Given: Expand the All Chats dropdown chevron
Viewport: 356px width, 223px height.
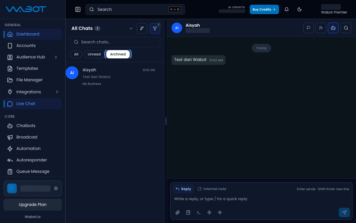Looking at the screenshot, I should pyautogui.click(x=131, y=28).
